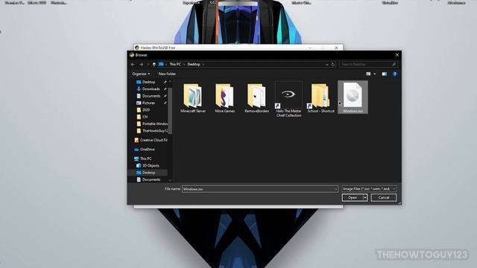Click the Open button
Screen dimensions: 477x268
point(353,198)
